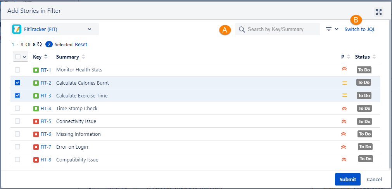This screenshot has height=189, width=392.
Task: Click the Search by Key/Summary field
Action: pos(278,29)
